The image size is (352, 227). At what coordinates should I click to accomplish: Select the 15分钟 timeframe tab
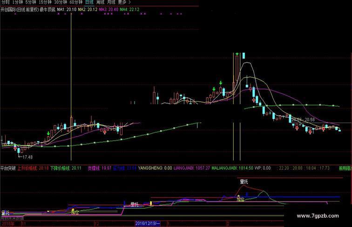[45, 2]
